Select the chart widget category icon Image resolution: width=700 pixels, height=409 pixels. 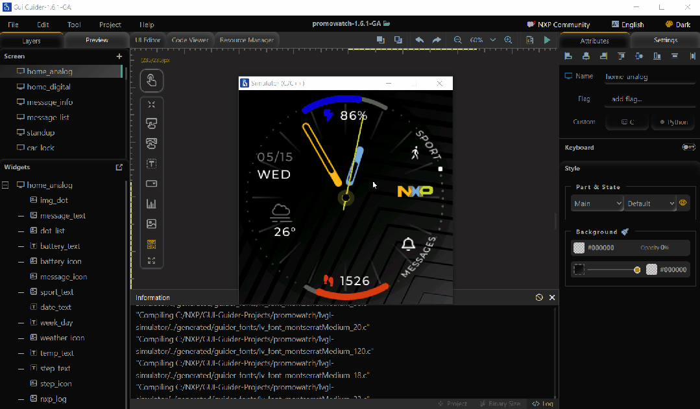tap(151, 204)
